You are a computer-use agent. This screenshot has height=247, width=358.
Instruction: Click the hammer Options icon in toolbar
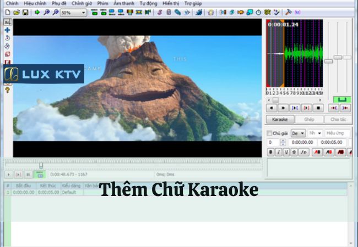tap(289, 12)
